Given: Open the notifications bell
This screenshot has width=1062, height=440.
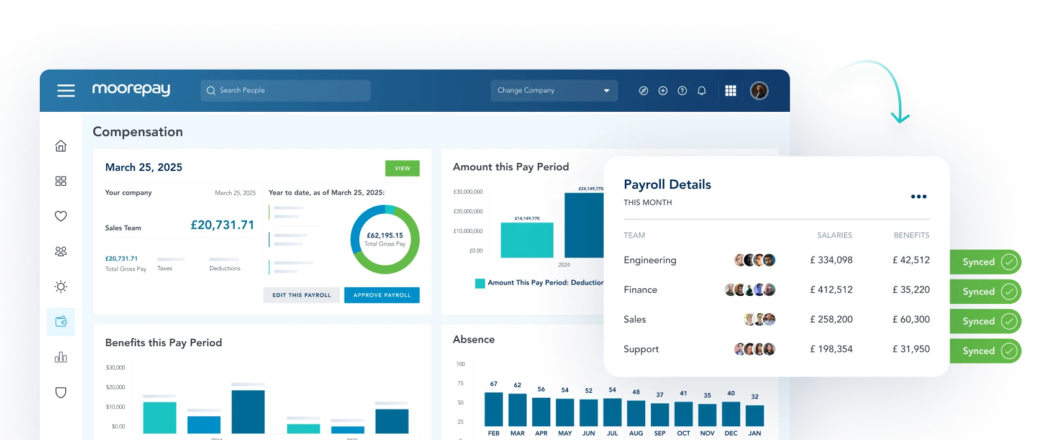Looking at the screenshot, I should tap(702, 91).
